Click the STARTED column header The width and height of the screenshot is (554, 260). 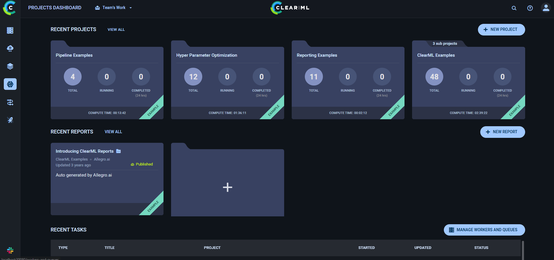[x=367, y=248]
